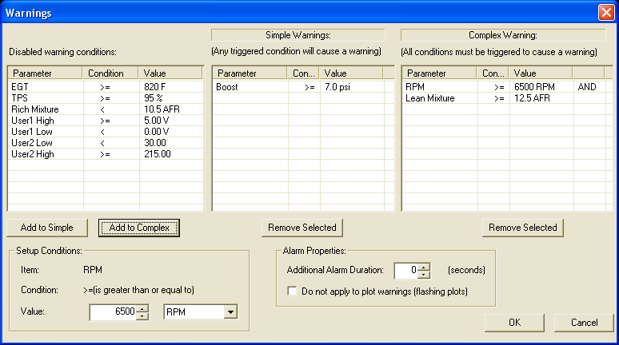Click Value column header in Complex Warning
This screenshot has width=619, height=345.
tap(541, 73)
